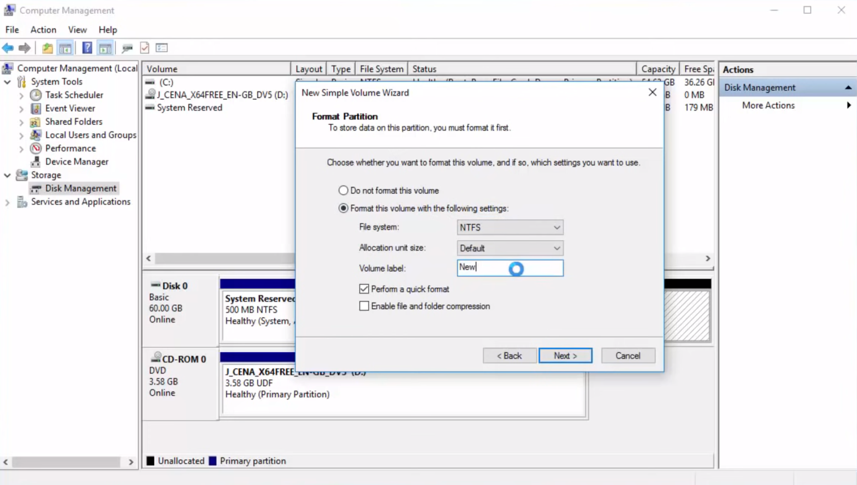This screenshot has height=485, width=857.
Task: Enable Perform a quick format
Action: tap(364, 289)
